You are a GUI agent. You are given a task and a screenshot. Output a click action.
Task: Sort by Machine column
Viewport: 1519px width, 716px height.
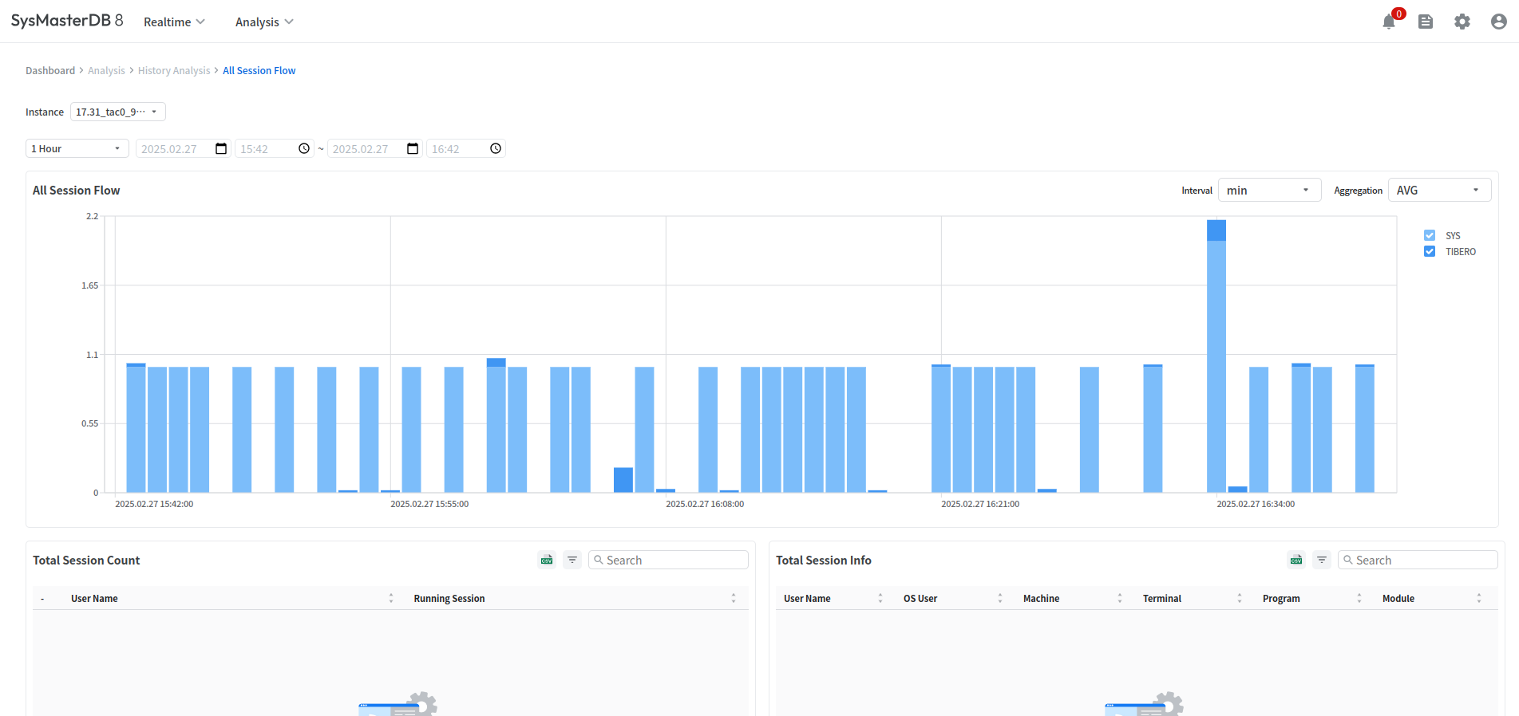(1120, 598)
